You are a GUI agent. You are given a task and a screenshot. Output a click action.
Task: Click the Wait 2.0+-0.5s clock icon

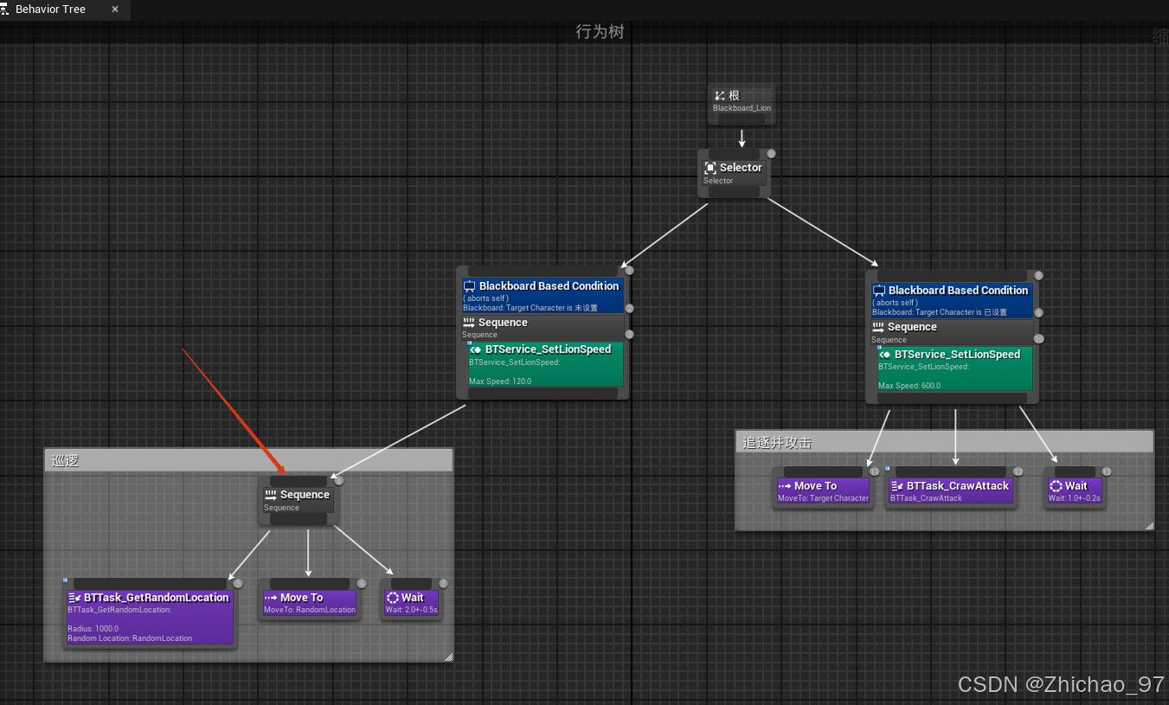pyautogui.click(x=393, y=598)
